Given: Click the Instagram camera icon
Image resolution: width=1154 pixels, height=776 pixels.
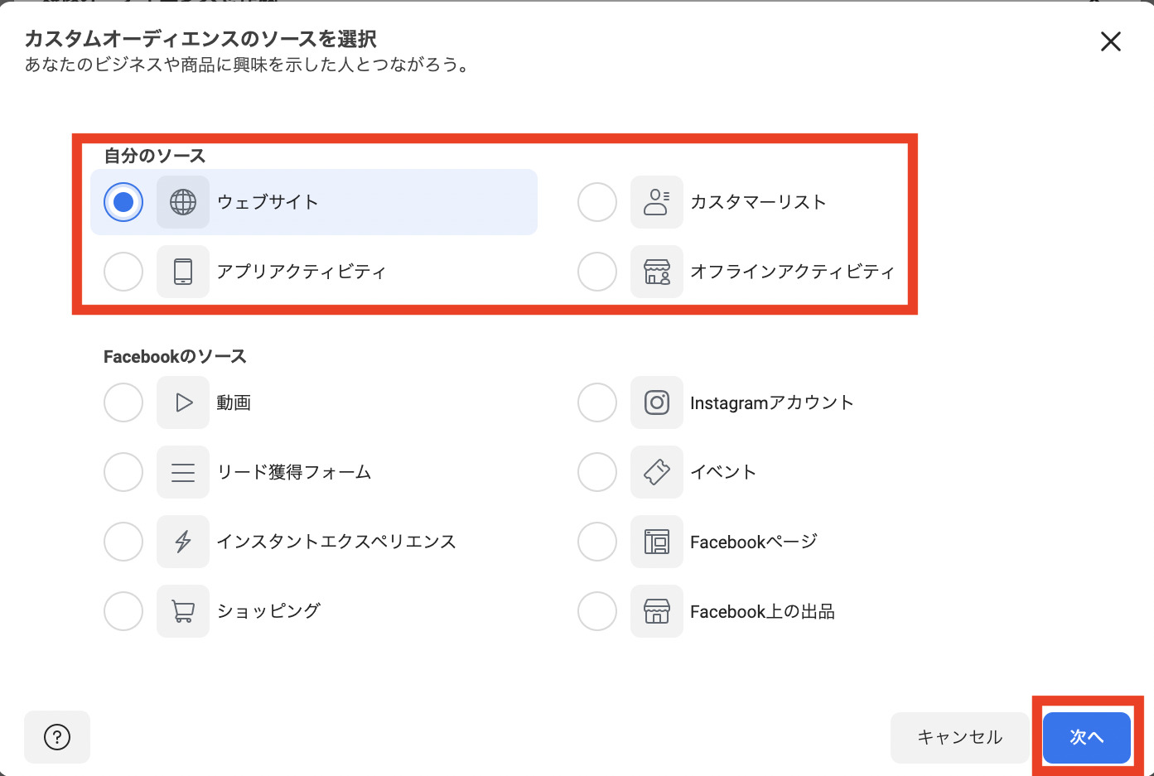Looking at the screenshot, I should click(657, 402).
